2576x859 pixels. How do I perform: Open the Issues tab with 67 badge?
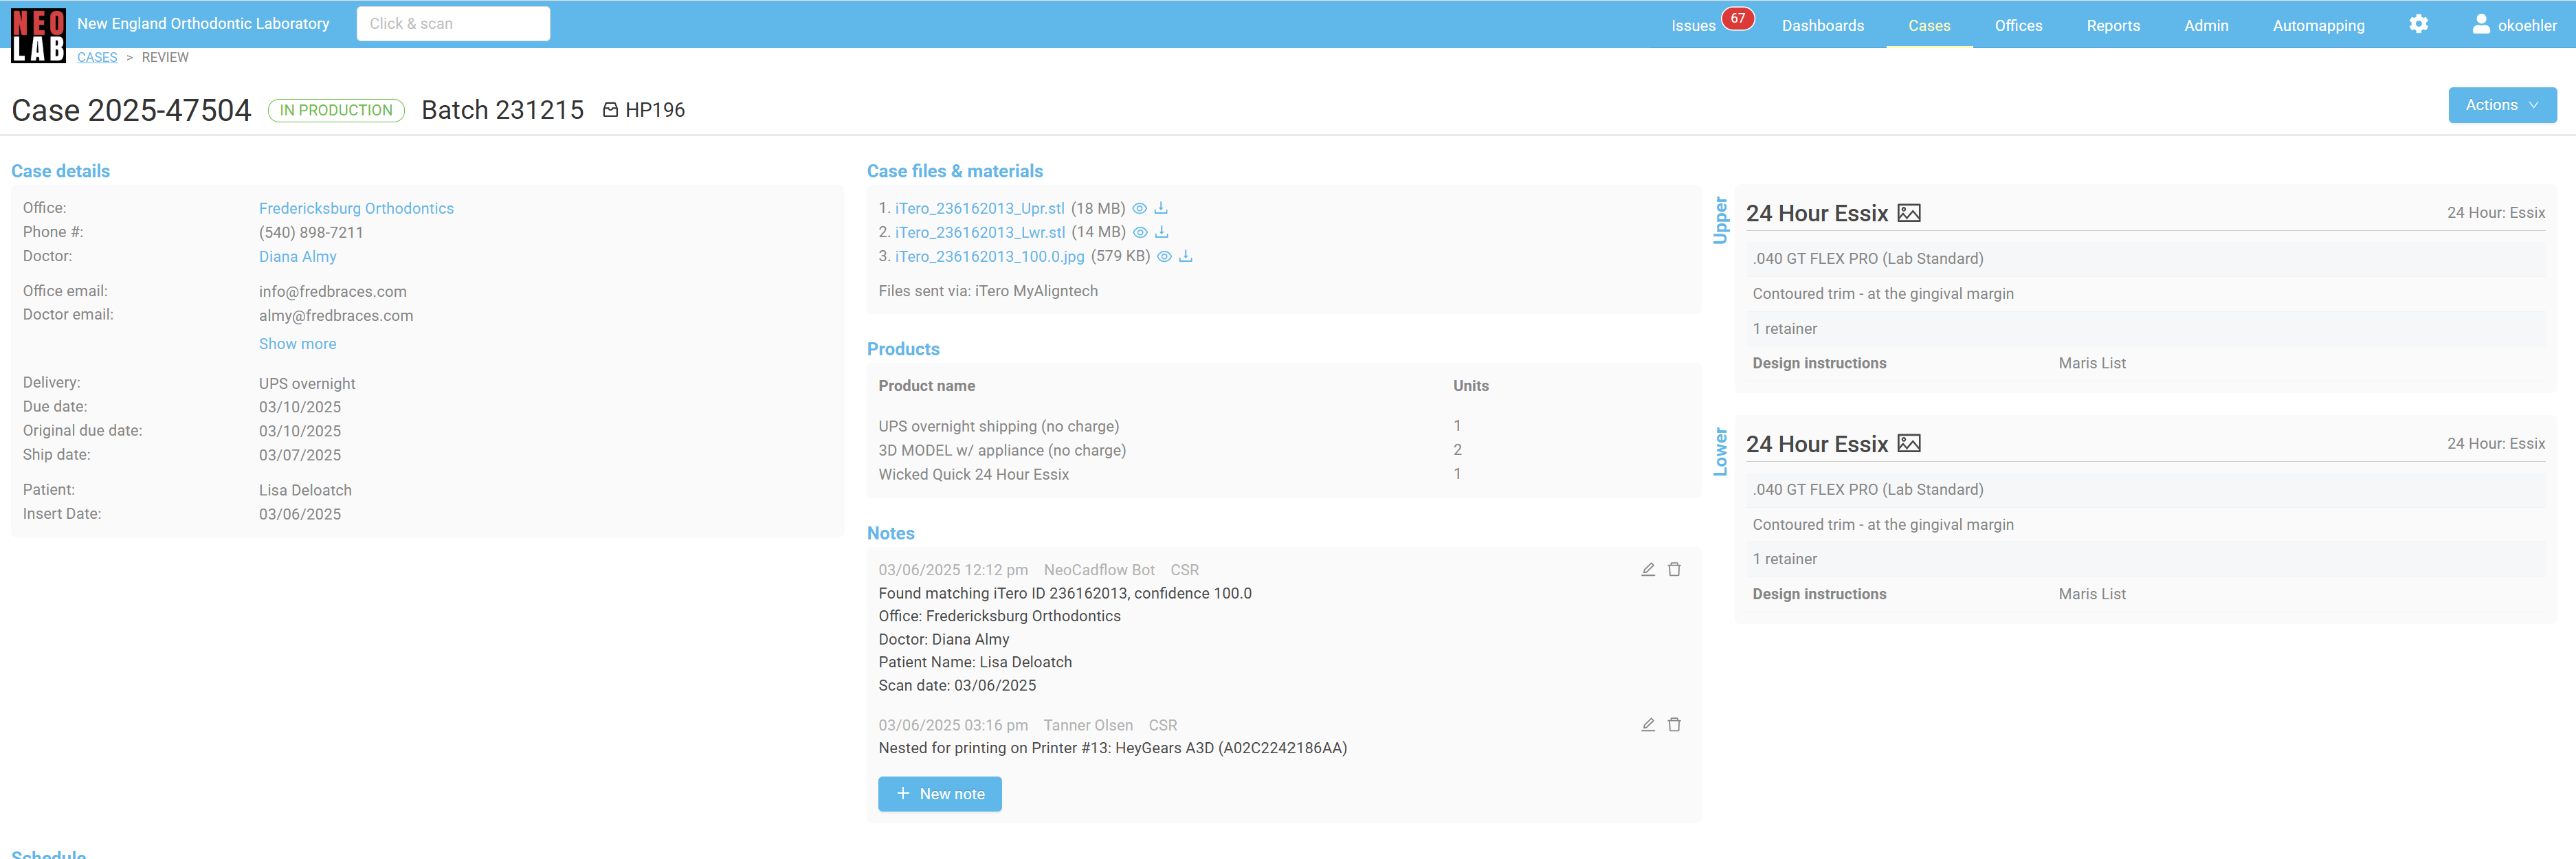click(x=1693, y=25)
